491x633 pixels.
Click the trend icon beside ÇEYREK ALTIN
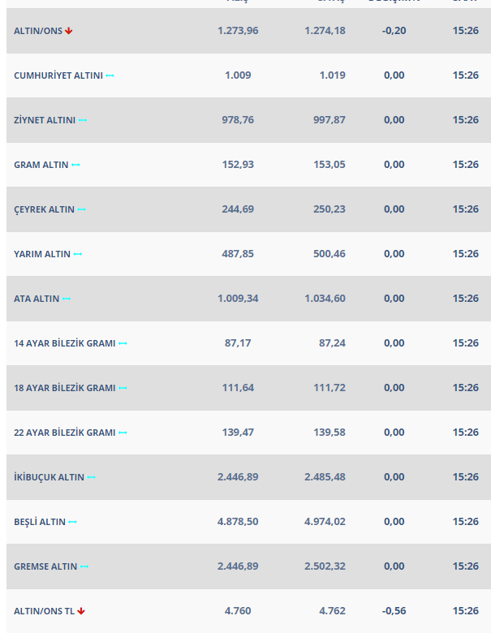(x=82, y=209)
